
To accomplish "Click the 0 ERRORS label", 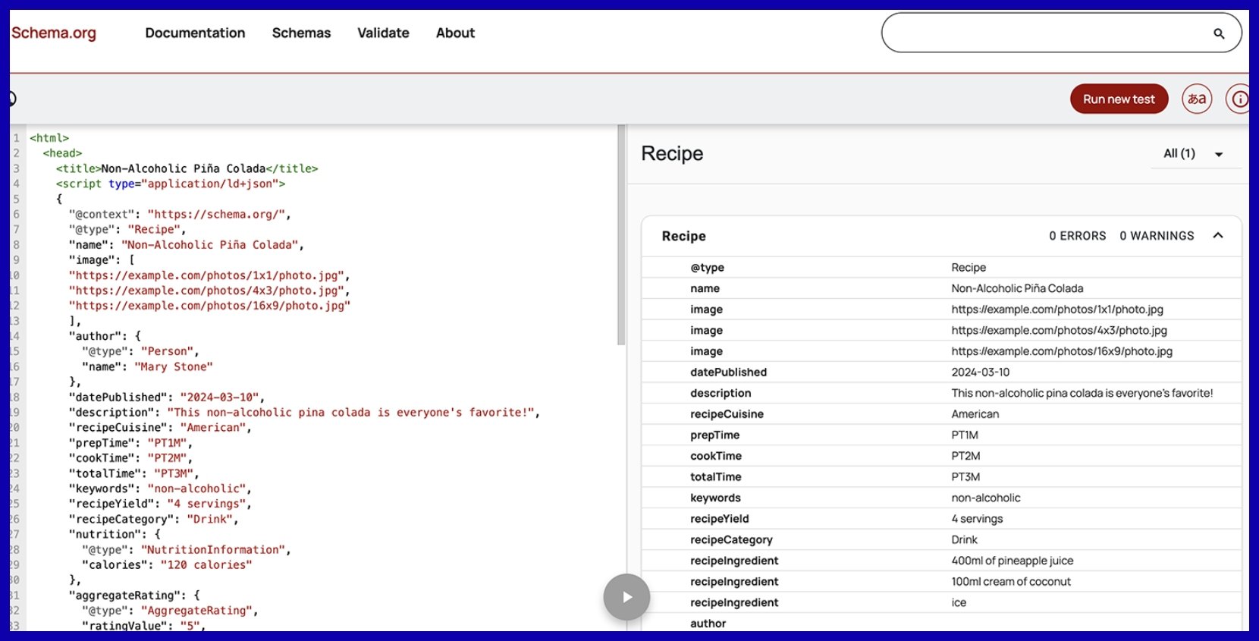I will (1077, 236).
